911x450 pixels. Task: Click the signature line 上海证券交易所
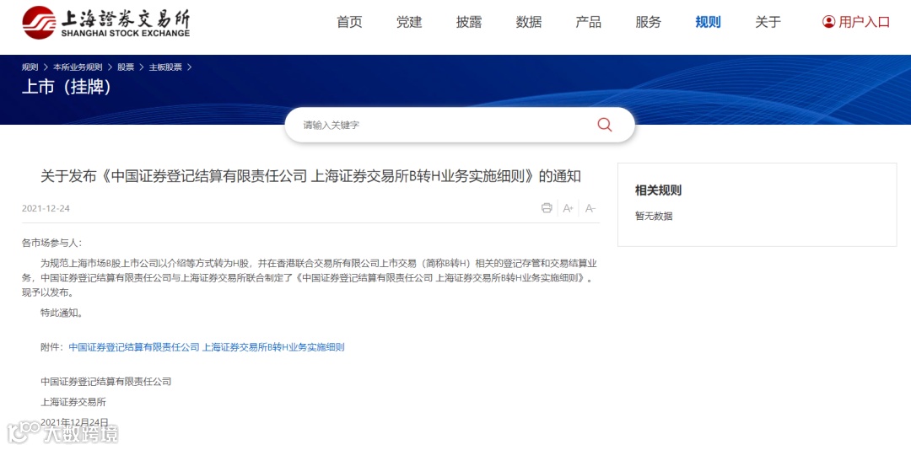coord(73,402)
